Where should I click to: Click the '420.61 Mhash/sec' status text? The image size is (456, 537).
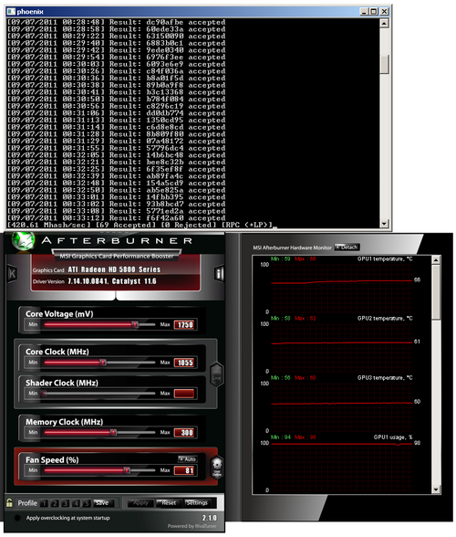(48, 225)
